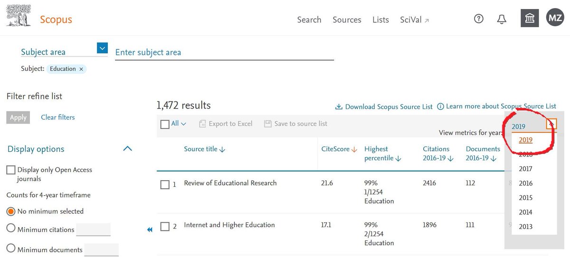Sort by Citations 2016-19 column
This screenshot has height=257, width=570.
click(438, 154)
